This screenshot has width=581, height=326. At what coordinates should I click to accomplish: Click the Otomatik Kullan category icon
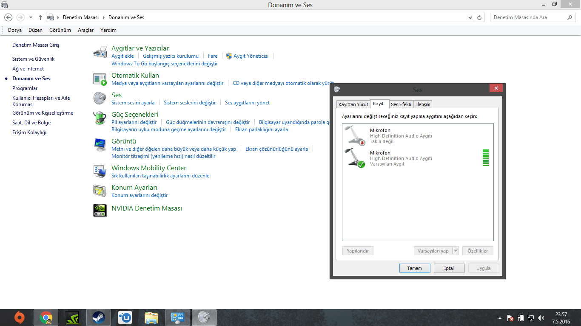[100, 79]
